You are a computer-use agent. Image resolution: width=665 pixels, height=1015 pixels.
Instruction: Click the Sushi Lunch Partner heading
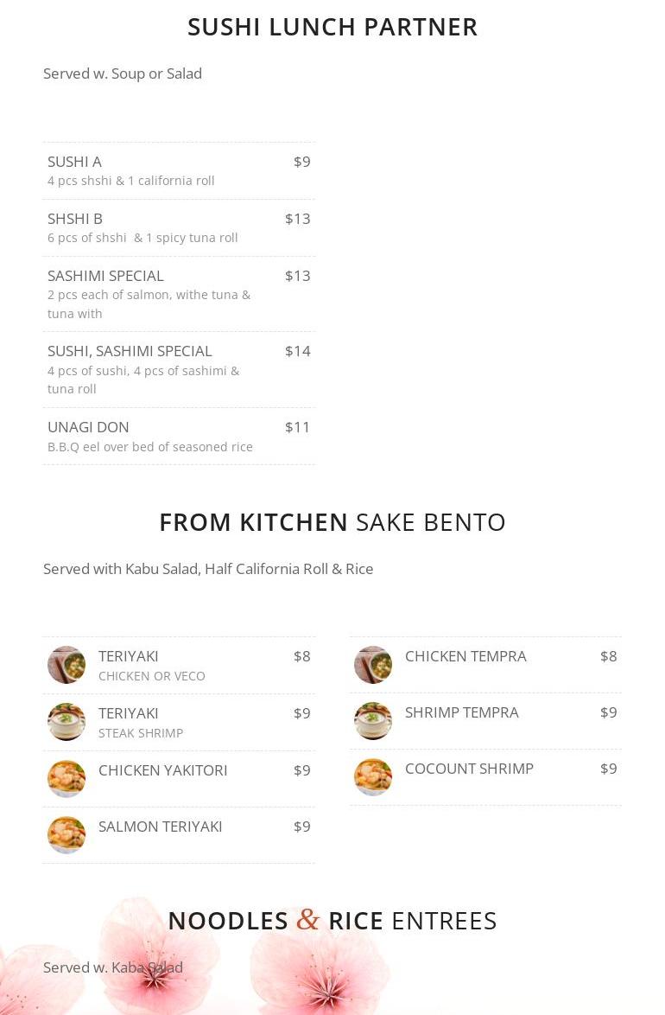(332, 27)
